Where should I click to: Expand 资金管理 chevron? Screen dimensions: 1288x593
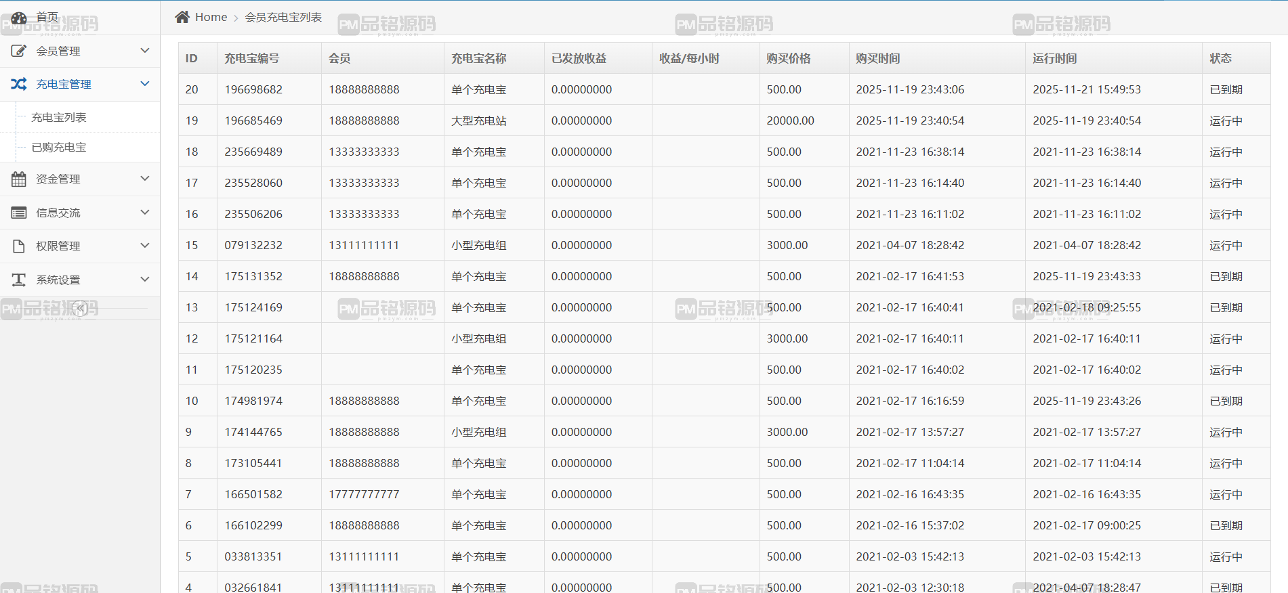tap(144, 179)
